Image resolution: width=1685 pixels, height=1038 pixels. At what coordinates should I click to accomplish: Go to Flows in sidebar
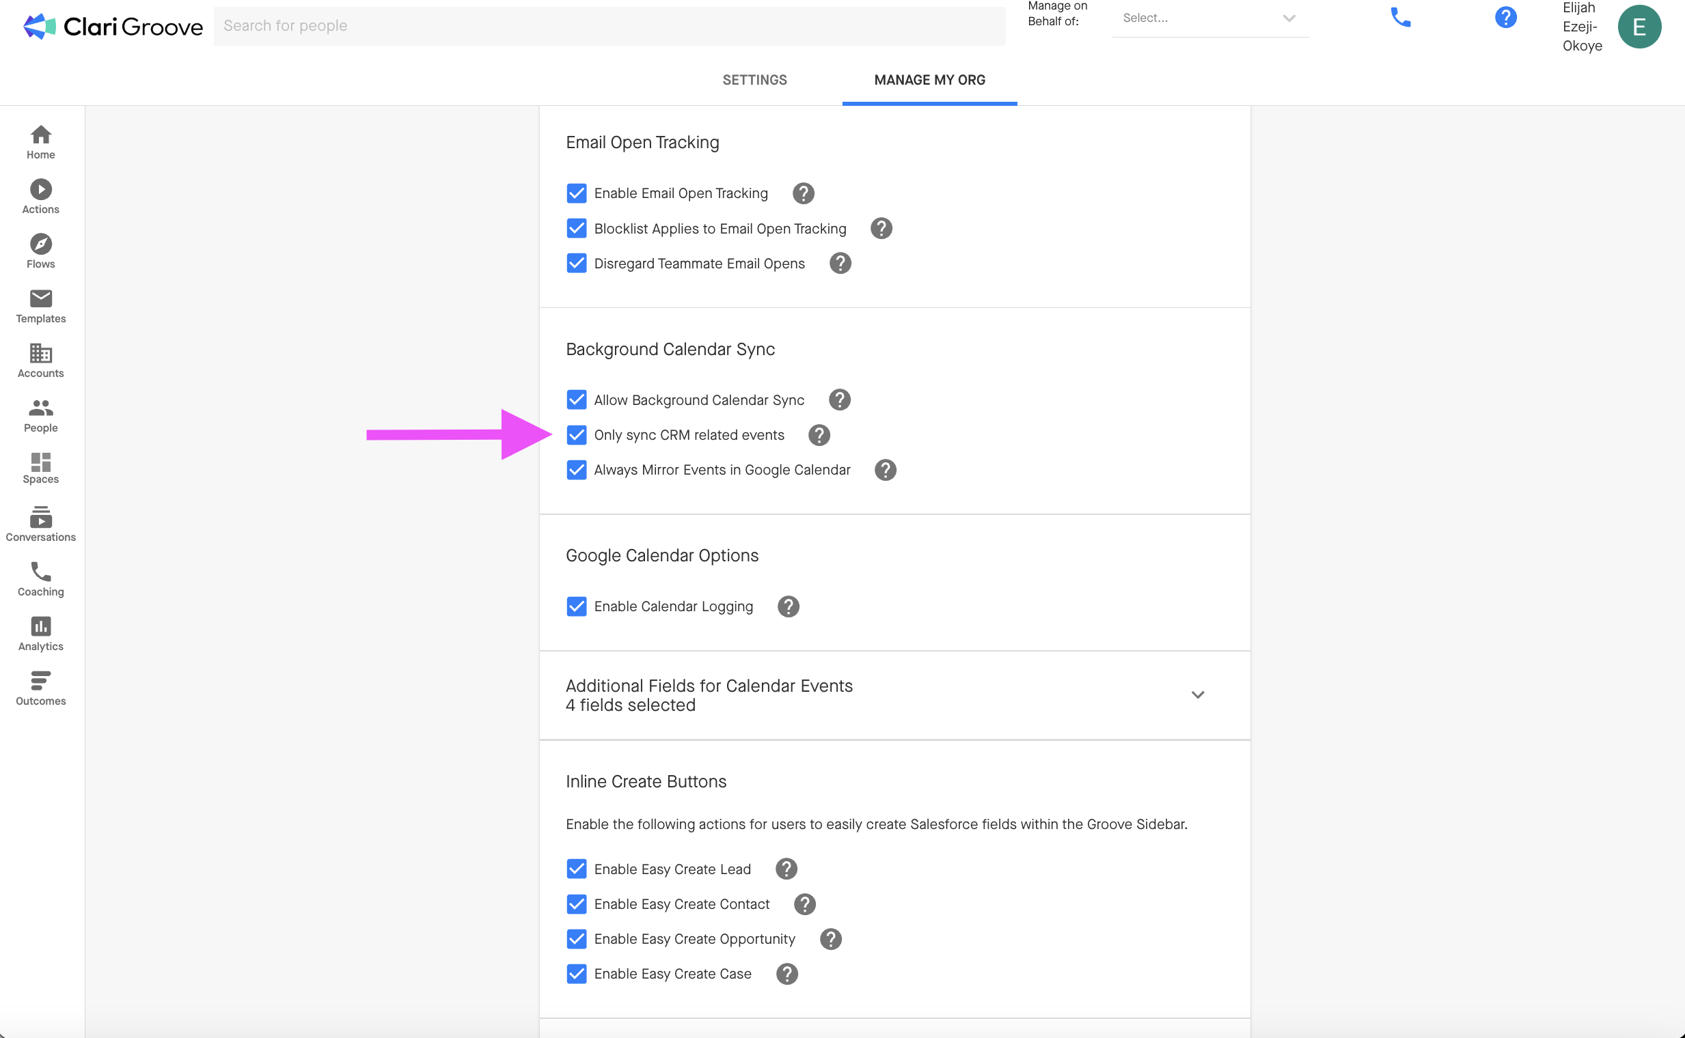coord(40,251)
